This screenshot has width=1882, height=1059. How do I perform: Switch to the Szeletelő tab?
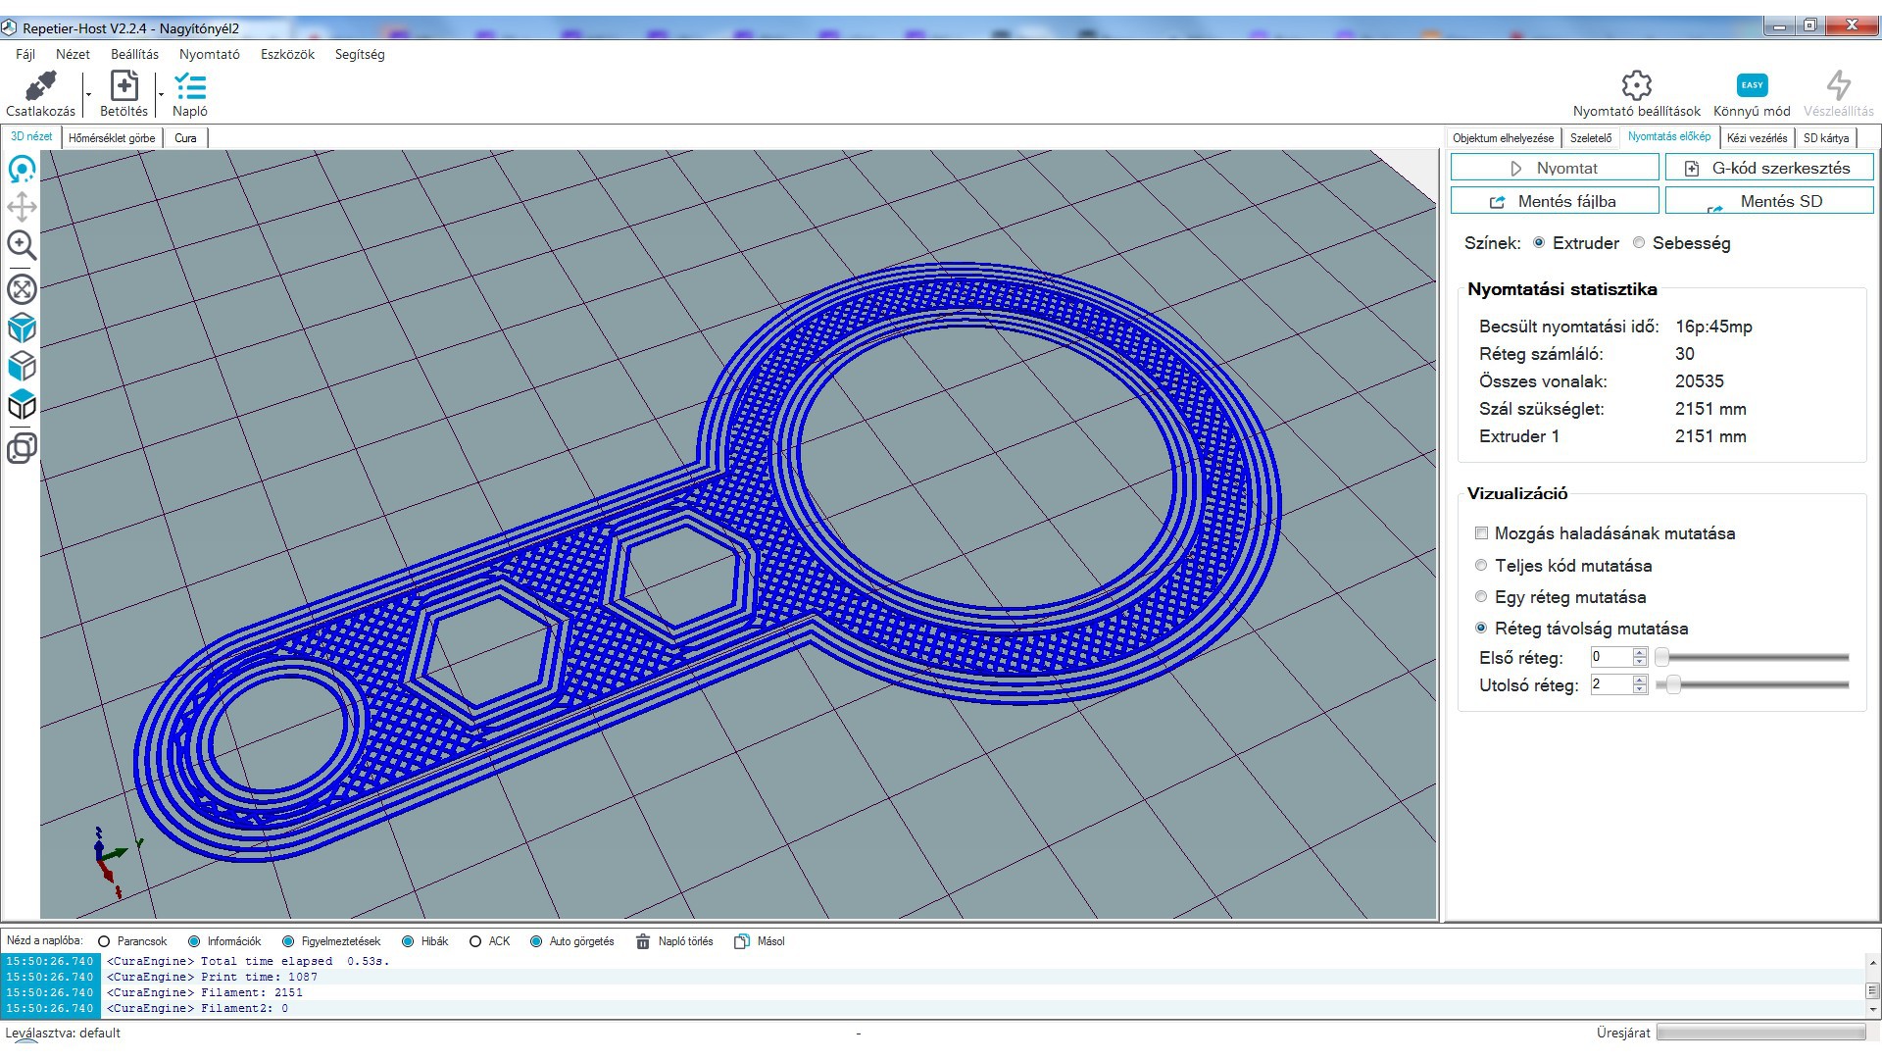pos(1590,138)
